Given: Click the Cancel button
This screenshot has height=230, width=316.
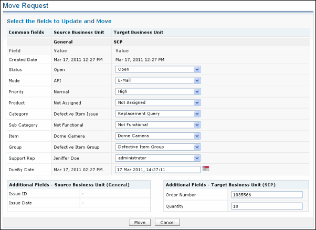Looking at the screenshot, I should click(167, 222).
